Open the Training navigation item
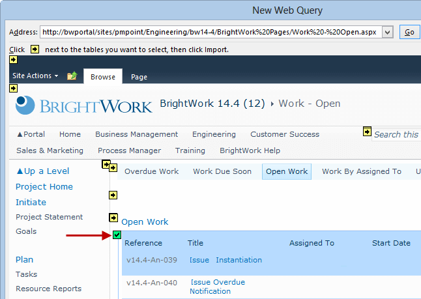 tap(190, 150)
